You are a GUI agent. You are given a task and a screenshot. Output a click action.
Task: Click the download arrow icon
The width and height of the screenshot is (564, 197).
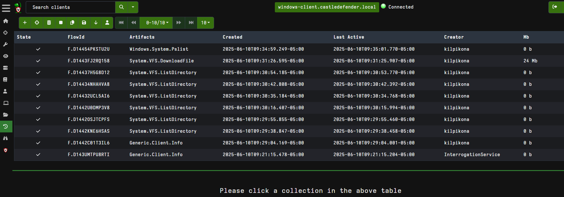96,22
